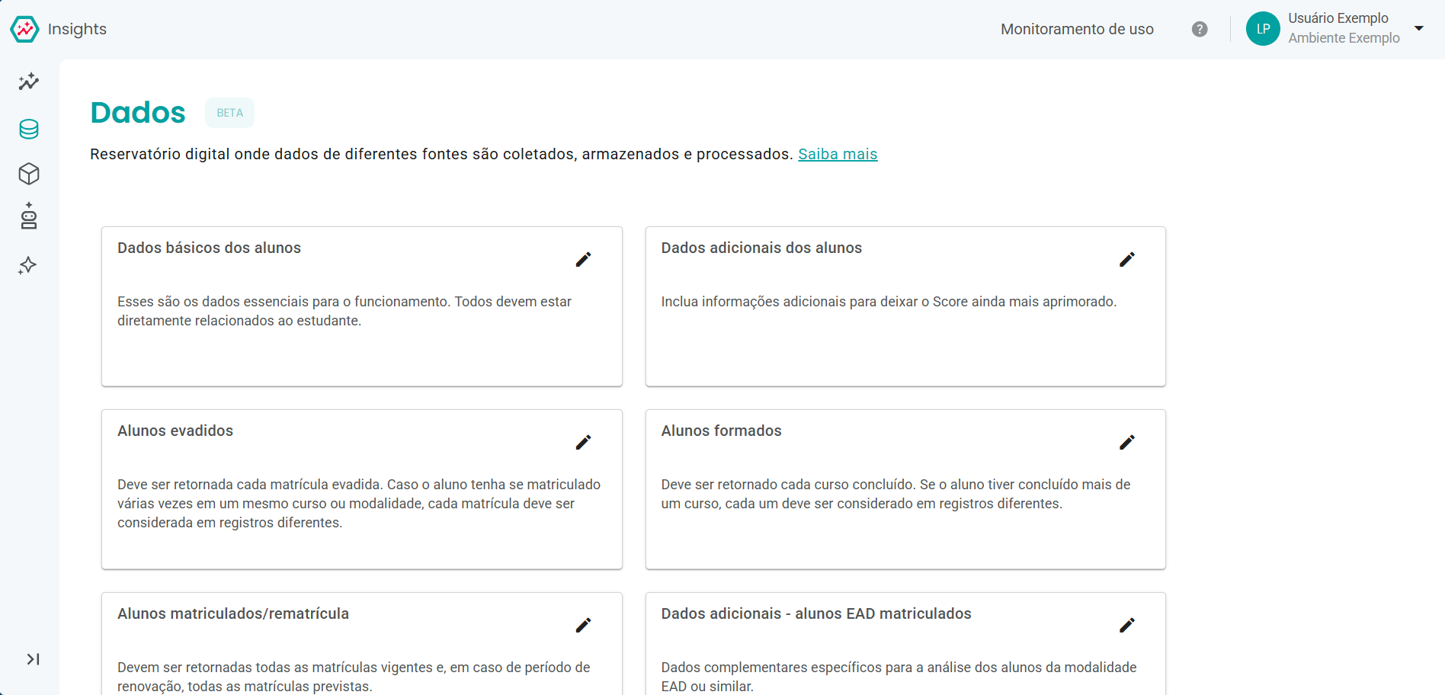Image resolution: width=1445 pixels, height=695 pixels.
Task: Select the Dados básicos dos alunos card title
Action: point(209,248)
